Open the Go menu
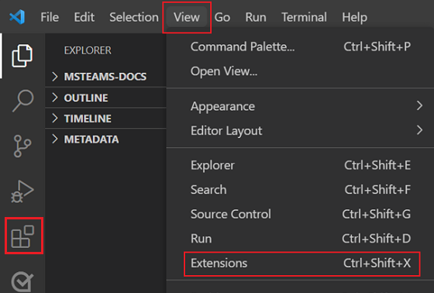Image resolution: width=434 pixels, height=293 pixels. click(222, 17)
